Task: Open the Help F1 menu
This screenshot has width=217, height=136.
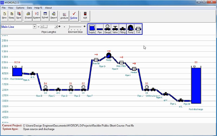Action: click(x=38, y=8)
